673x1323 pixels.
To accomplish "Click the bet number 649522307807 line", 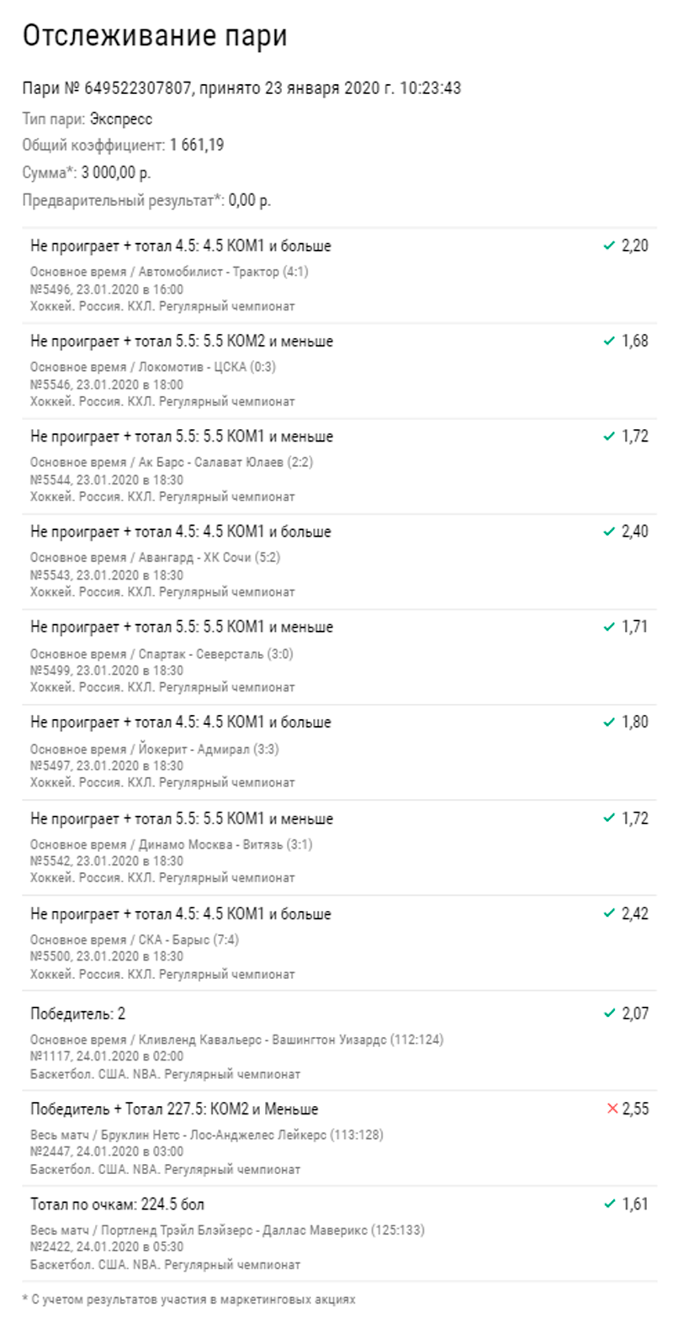I will (x=241, y=88).
